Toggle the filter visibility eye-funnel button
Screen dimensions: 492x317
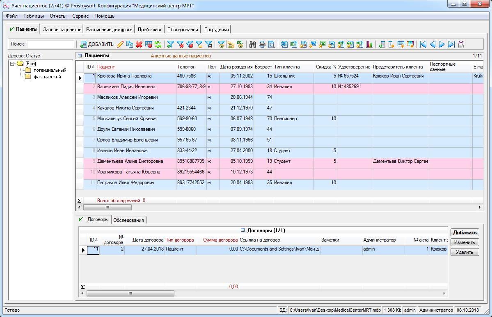pos(221,44)
